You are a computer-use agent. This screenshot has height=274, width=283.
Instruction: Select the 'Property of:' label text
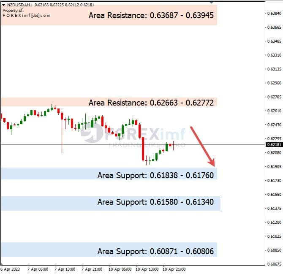(x=13, y=11)
